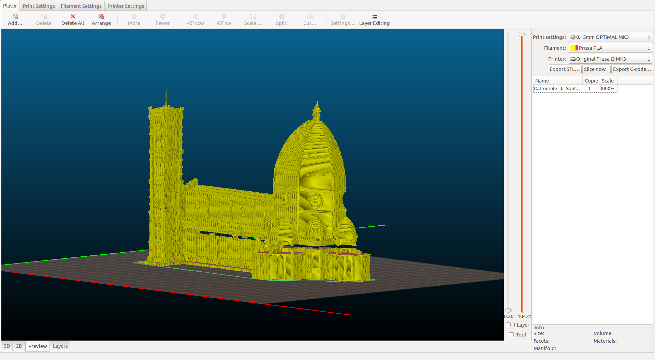Screen dimensions: 655x360
Task: Click Export STL button
Action: click(x=565, y=69)
